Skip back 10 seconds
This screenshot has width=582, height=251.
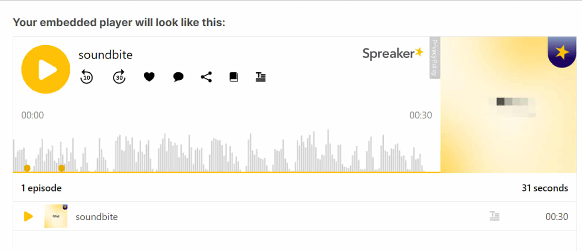click(x=86, y=76)
